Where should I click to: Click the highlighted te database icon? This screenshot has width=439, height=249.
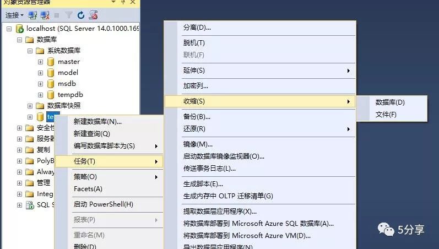point(40,117)
